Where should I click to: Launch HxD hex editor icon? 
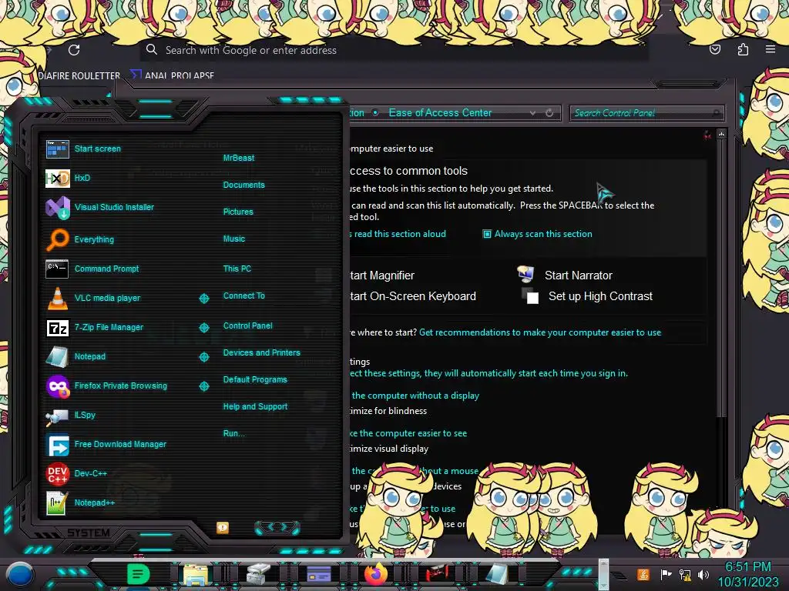(57, 178)
